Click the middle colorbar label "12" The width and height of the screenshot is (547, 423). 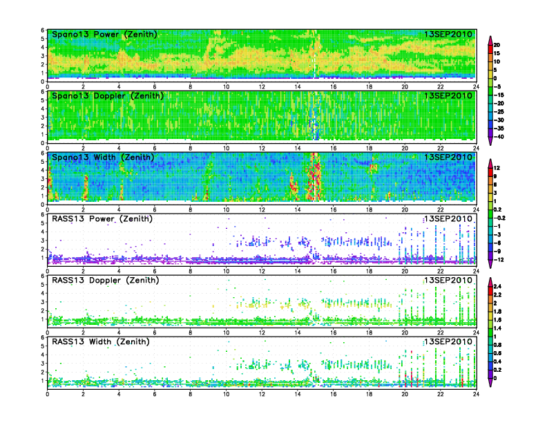click(497, 168)
